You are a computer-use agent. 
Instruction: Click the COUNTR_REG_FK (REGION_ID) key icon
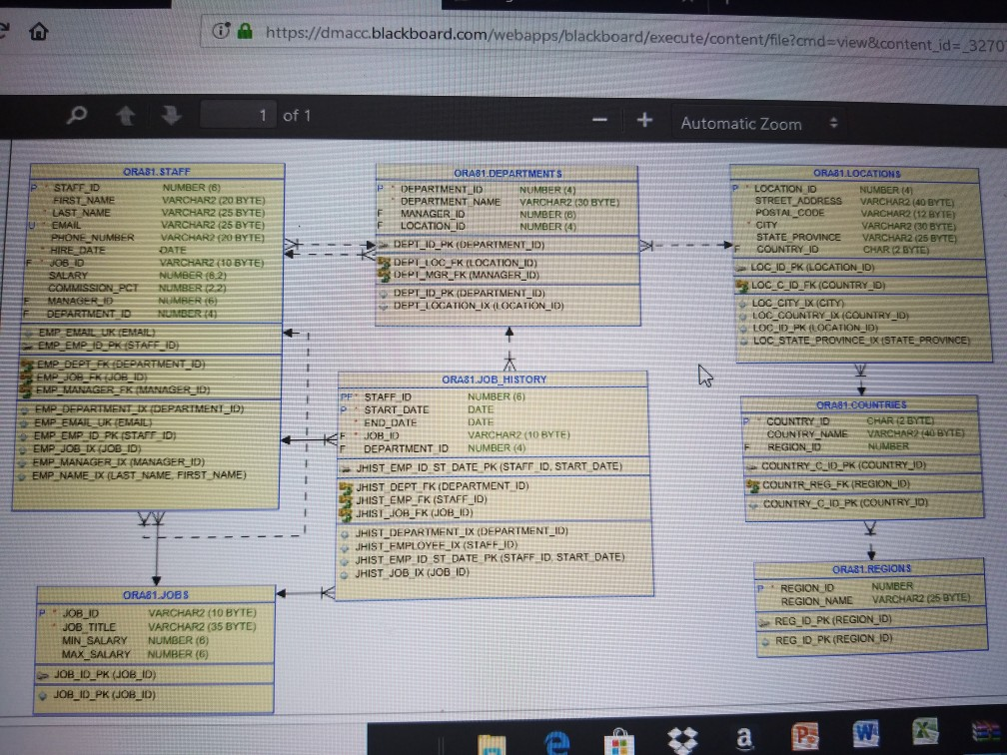click(753, 484)
